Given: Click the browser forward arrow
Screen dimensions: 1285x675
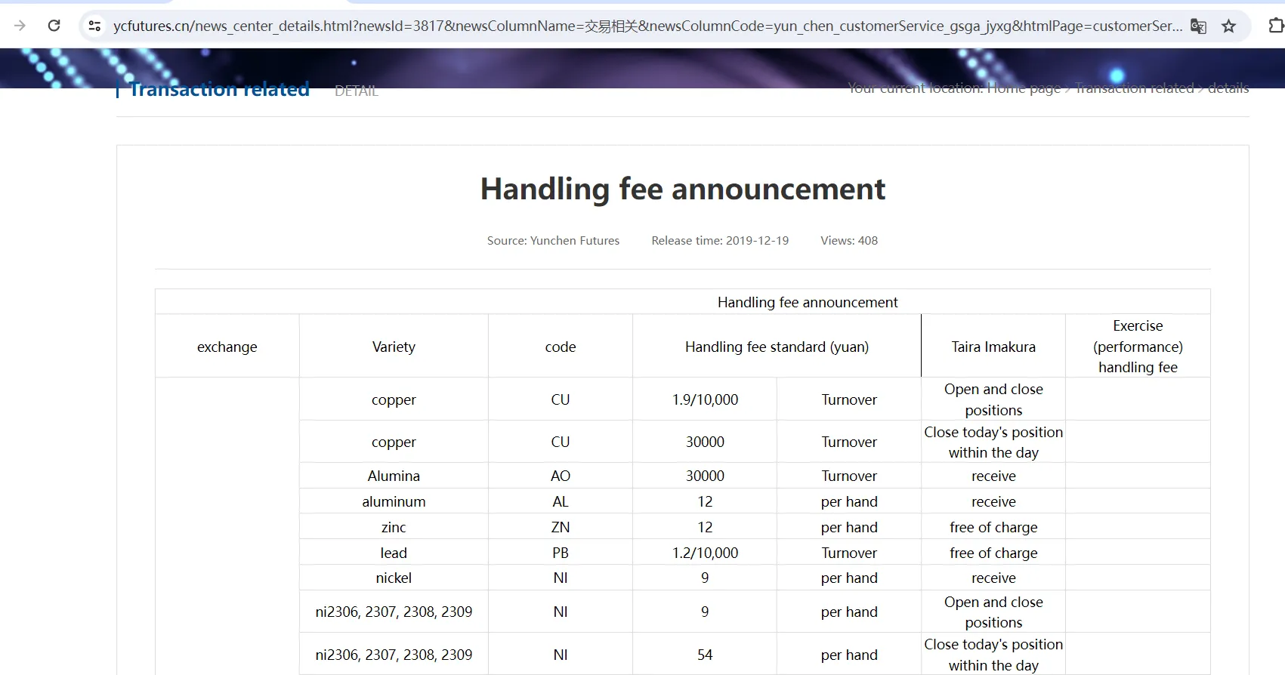Looking at the screenshot, I should point(20,26).
